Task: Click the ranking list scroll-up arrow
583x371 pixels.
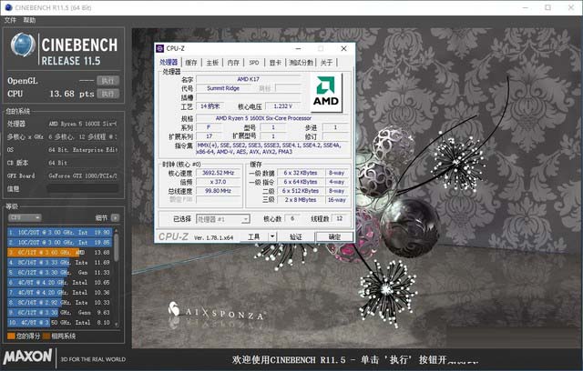Action: coord(117,230)
